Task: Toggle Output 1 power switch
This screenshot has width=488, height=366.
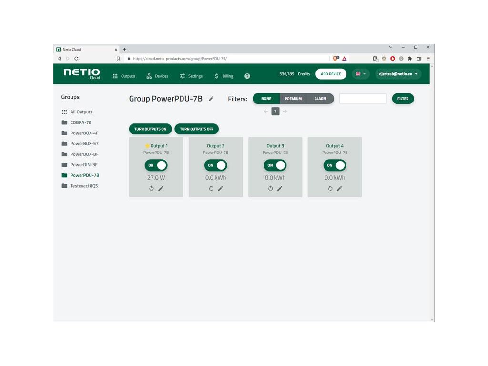Action: pos(156,165)
